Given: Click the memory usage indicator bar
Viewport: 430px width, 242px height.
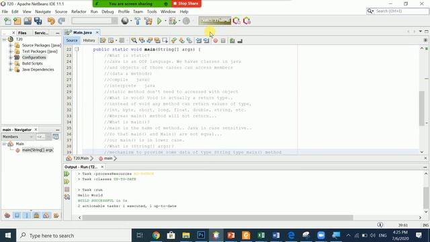Looking at the screenshot, I should coord(215,21).
